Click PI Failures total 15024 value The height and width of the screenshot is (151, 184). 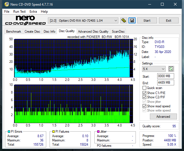pyautogui.click(x=84, y=145)
